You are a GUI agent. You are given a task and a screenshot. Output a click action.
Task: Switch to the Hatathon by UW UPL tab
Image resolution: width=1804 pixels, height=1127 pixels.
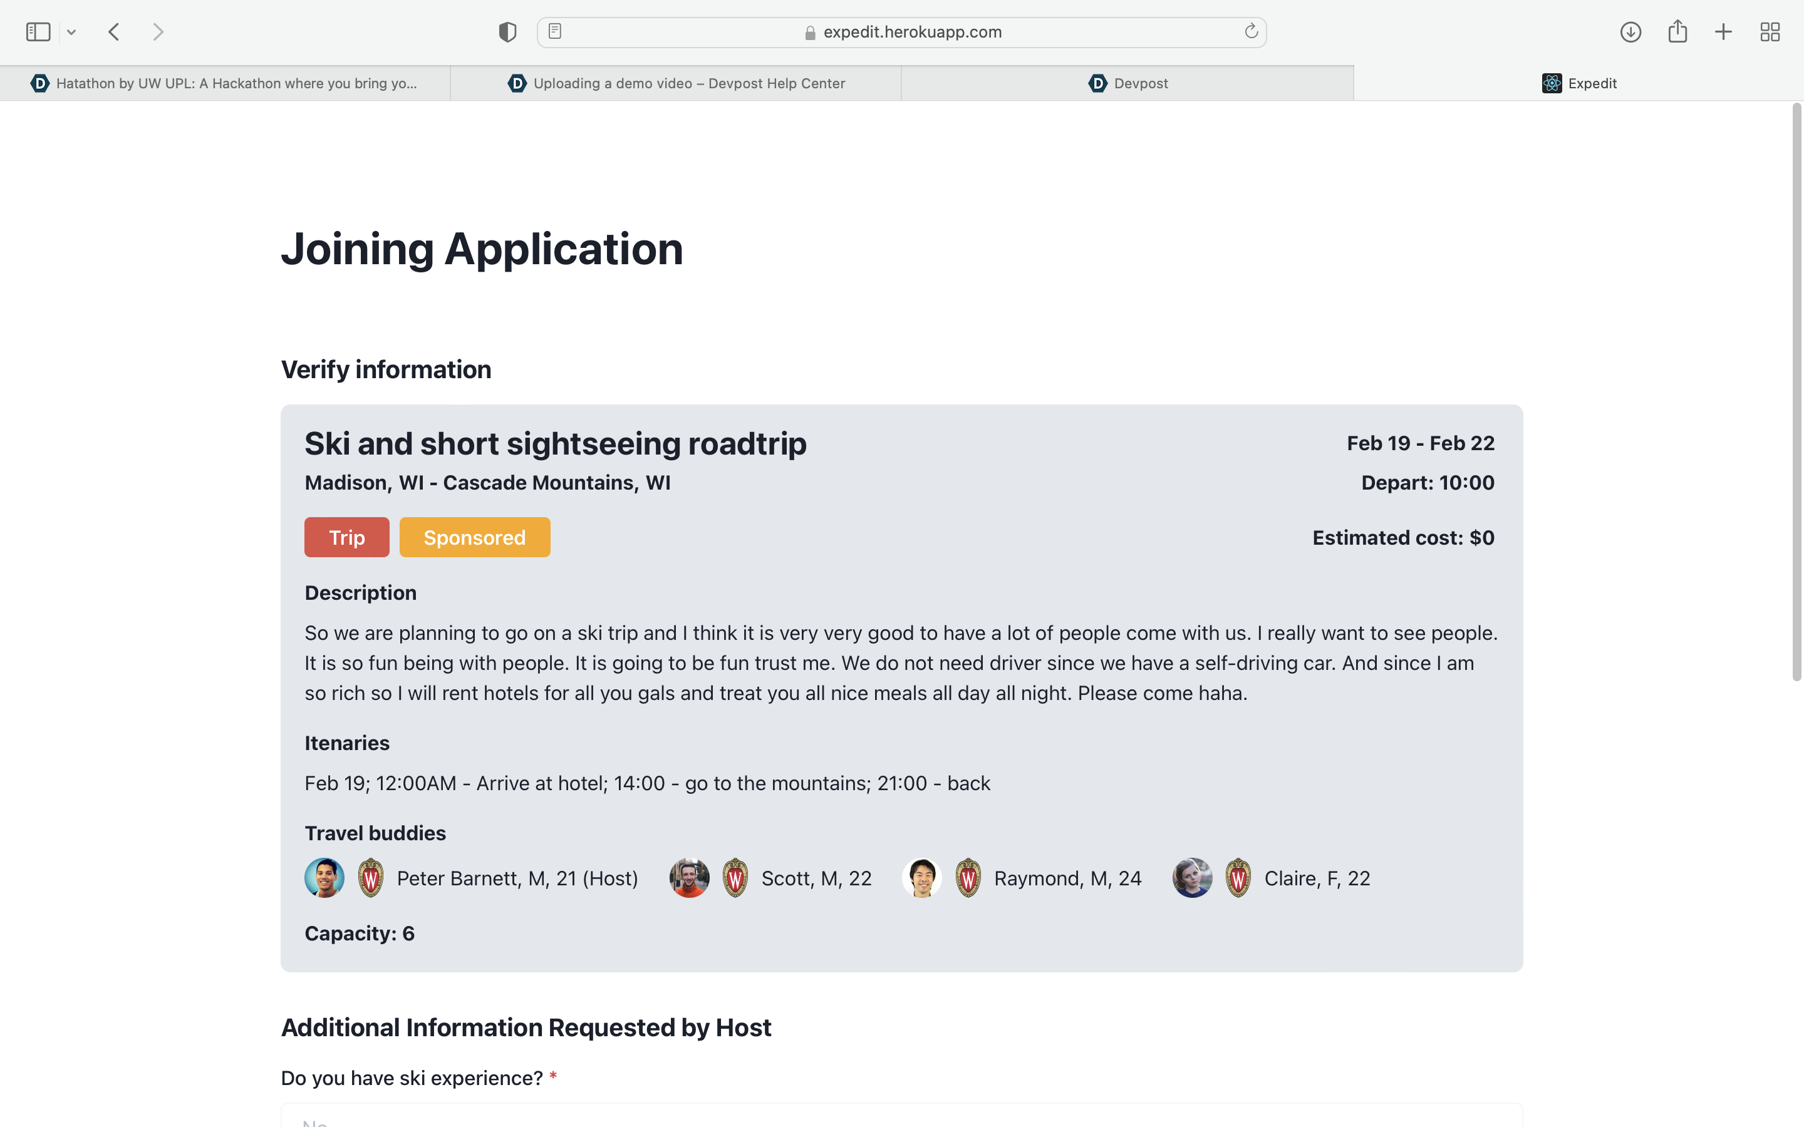pos(224,83)
